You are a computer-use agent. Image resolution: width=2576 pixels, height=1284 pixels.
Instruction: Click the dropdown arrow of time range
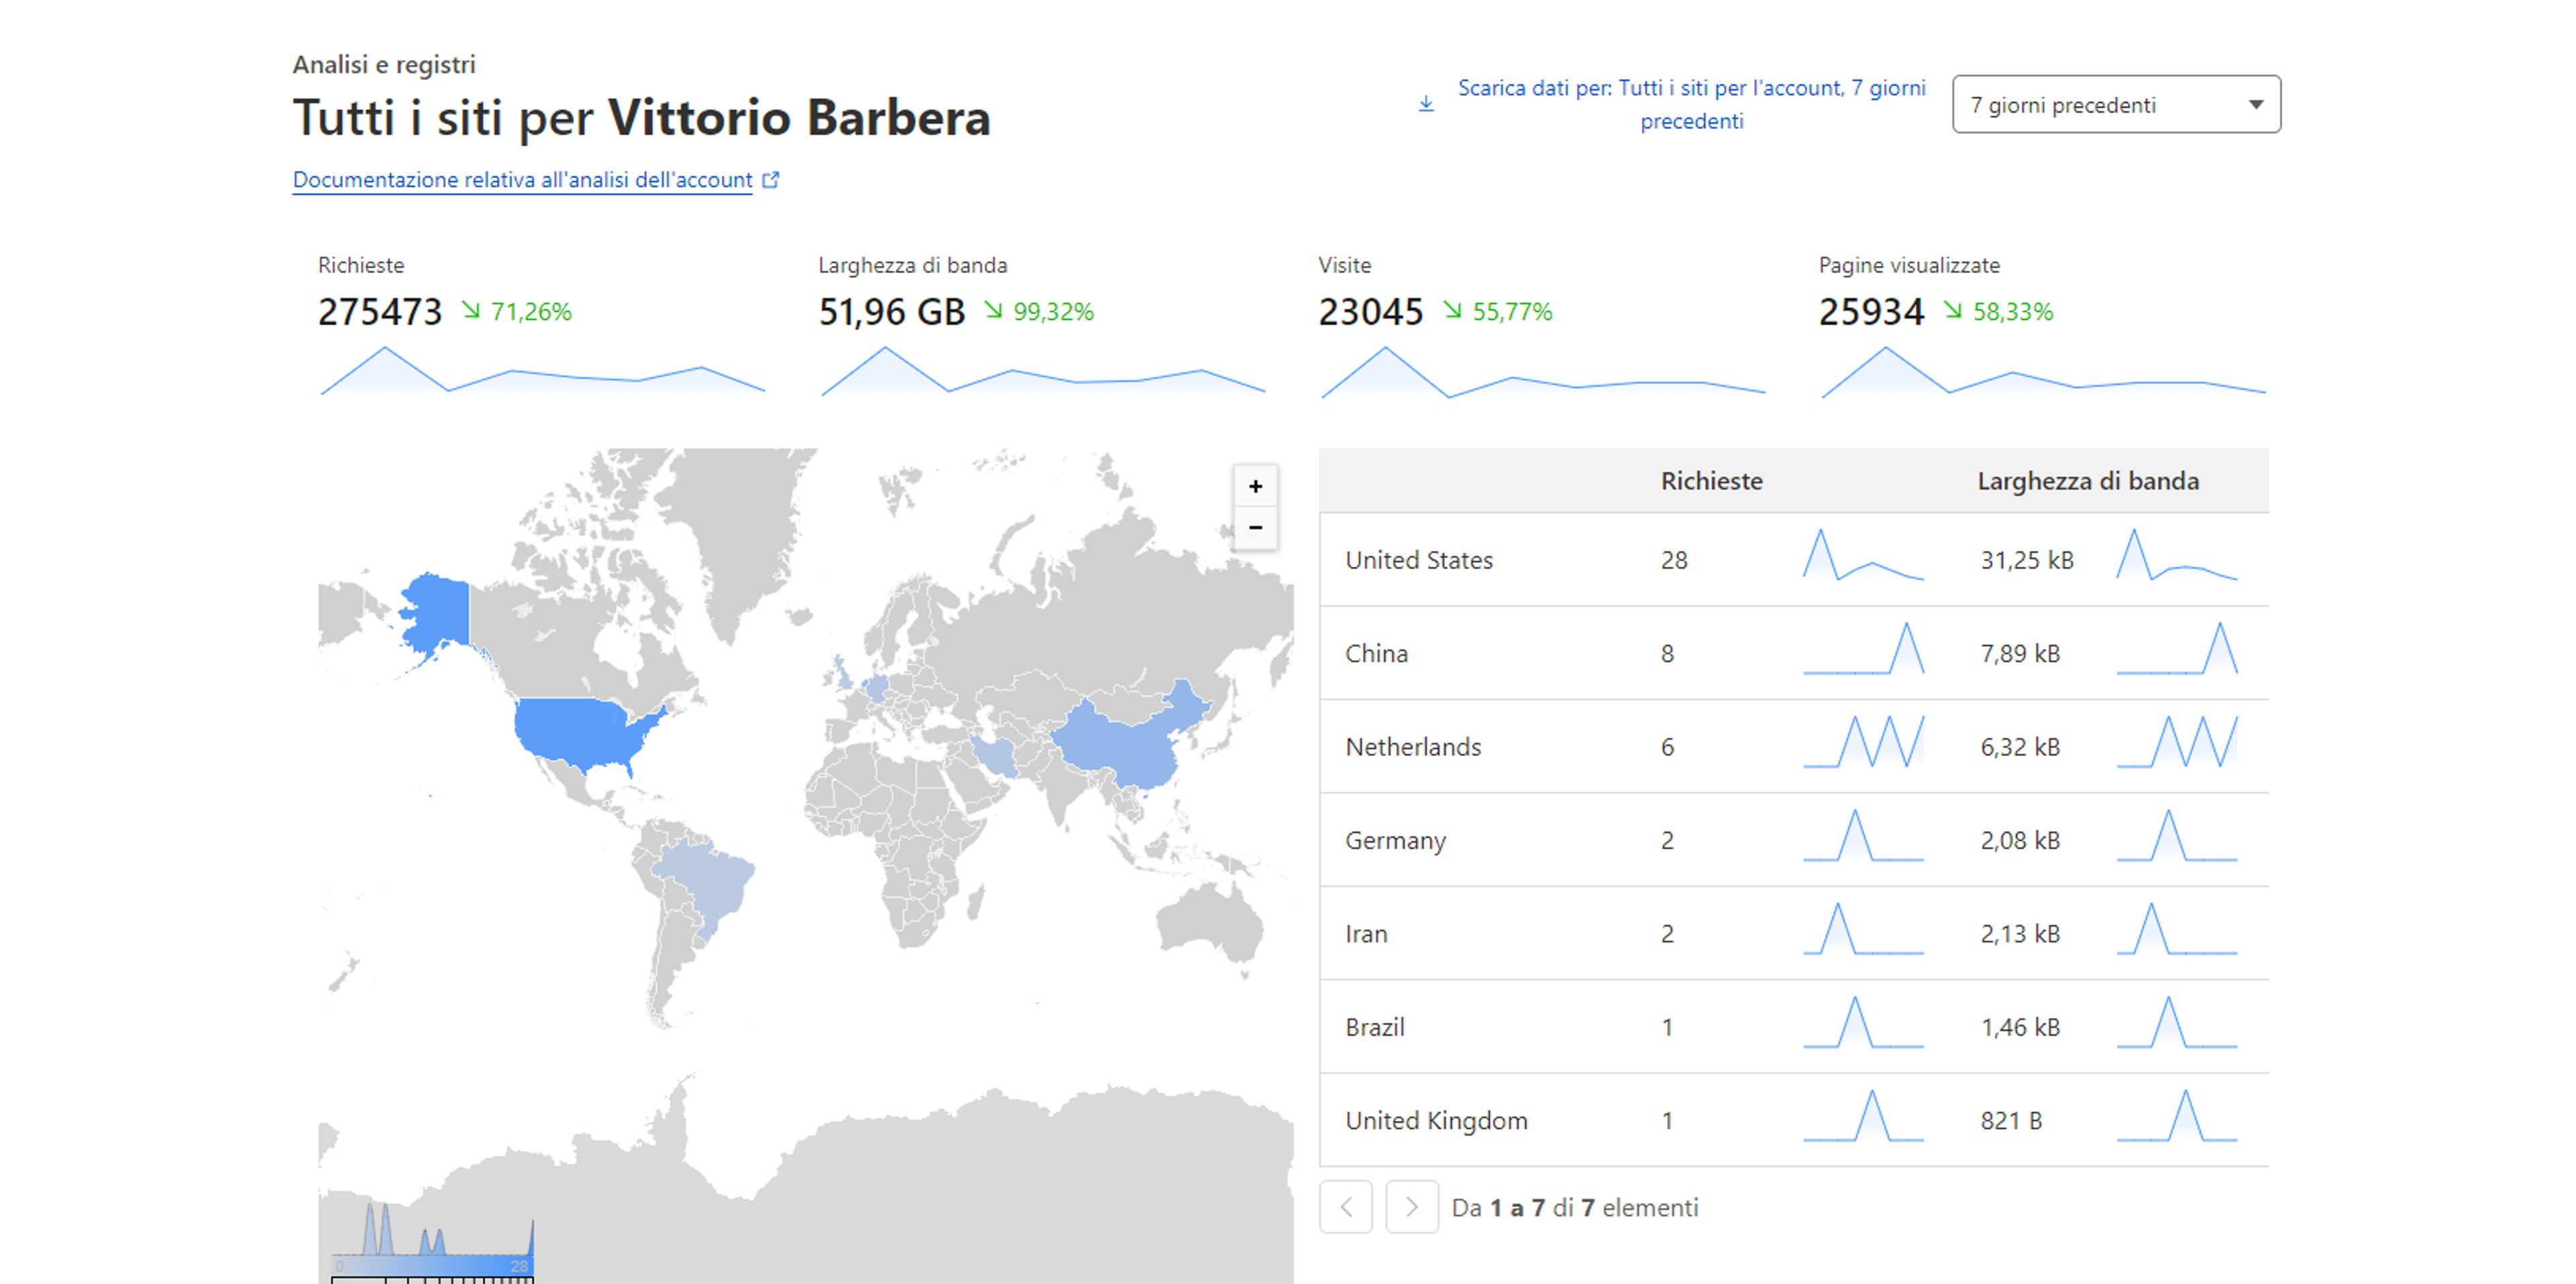tap(2255, 105)
